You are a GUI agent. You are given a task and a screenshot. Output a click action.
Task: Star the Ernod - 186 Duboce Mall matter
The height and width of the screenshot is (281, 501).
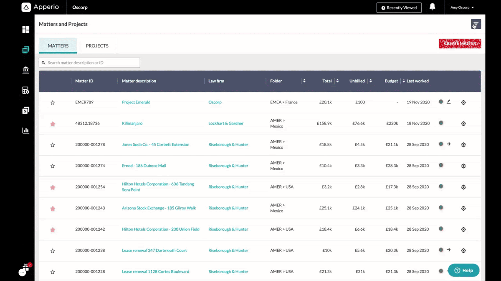click(53, 166)
